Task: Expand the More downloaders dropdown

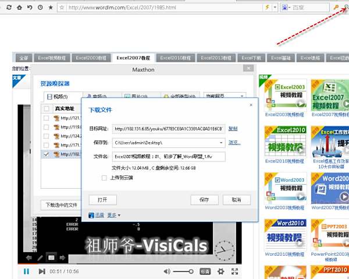Action: tap(114, 216)
